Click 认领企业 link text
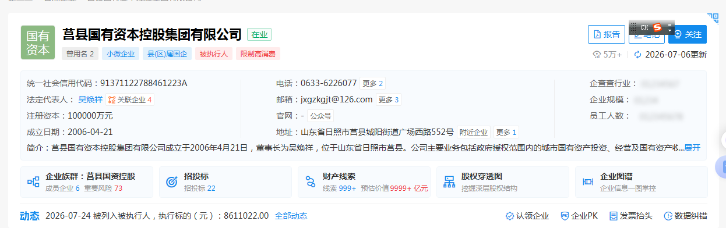This screenshot has width=726, height=228. [533, 216]
